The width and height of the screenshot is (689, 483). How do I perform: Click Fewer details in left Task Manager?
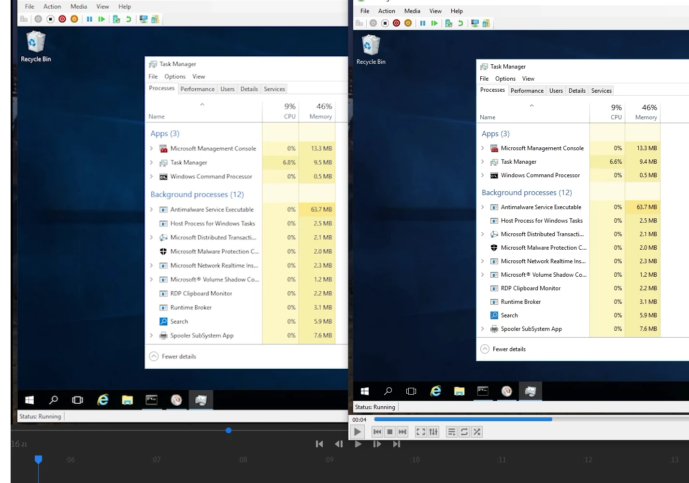(x=172, y=356)
